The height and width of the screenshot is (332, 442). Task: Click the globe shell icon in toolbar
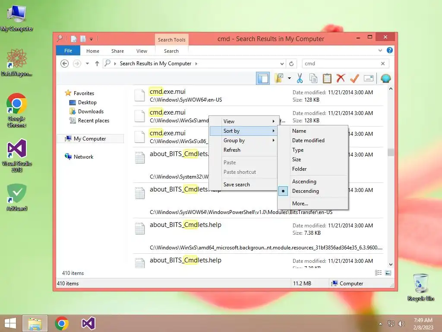click(385, 79)
